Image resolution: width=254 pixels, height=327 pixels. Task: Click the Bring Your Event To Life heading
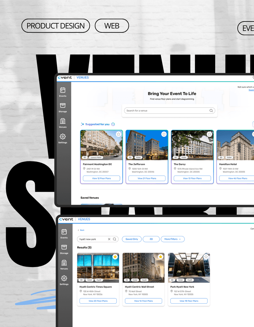click(172, 94)
